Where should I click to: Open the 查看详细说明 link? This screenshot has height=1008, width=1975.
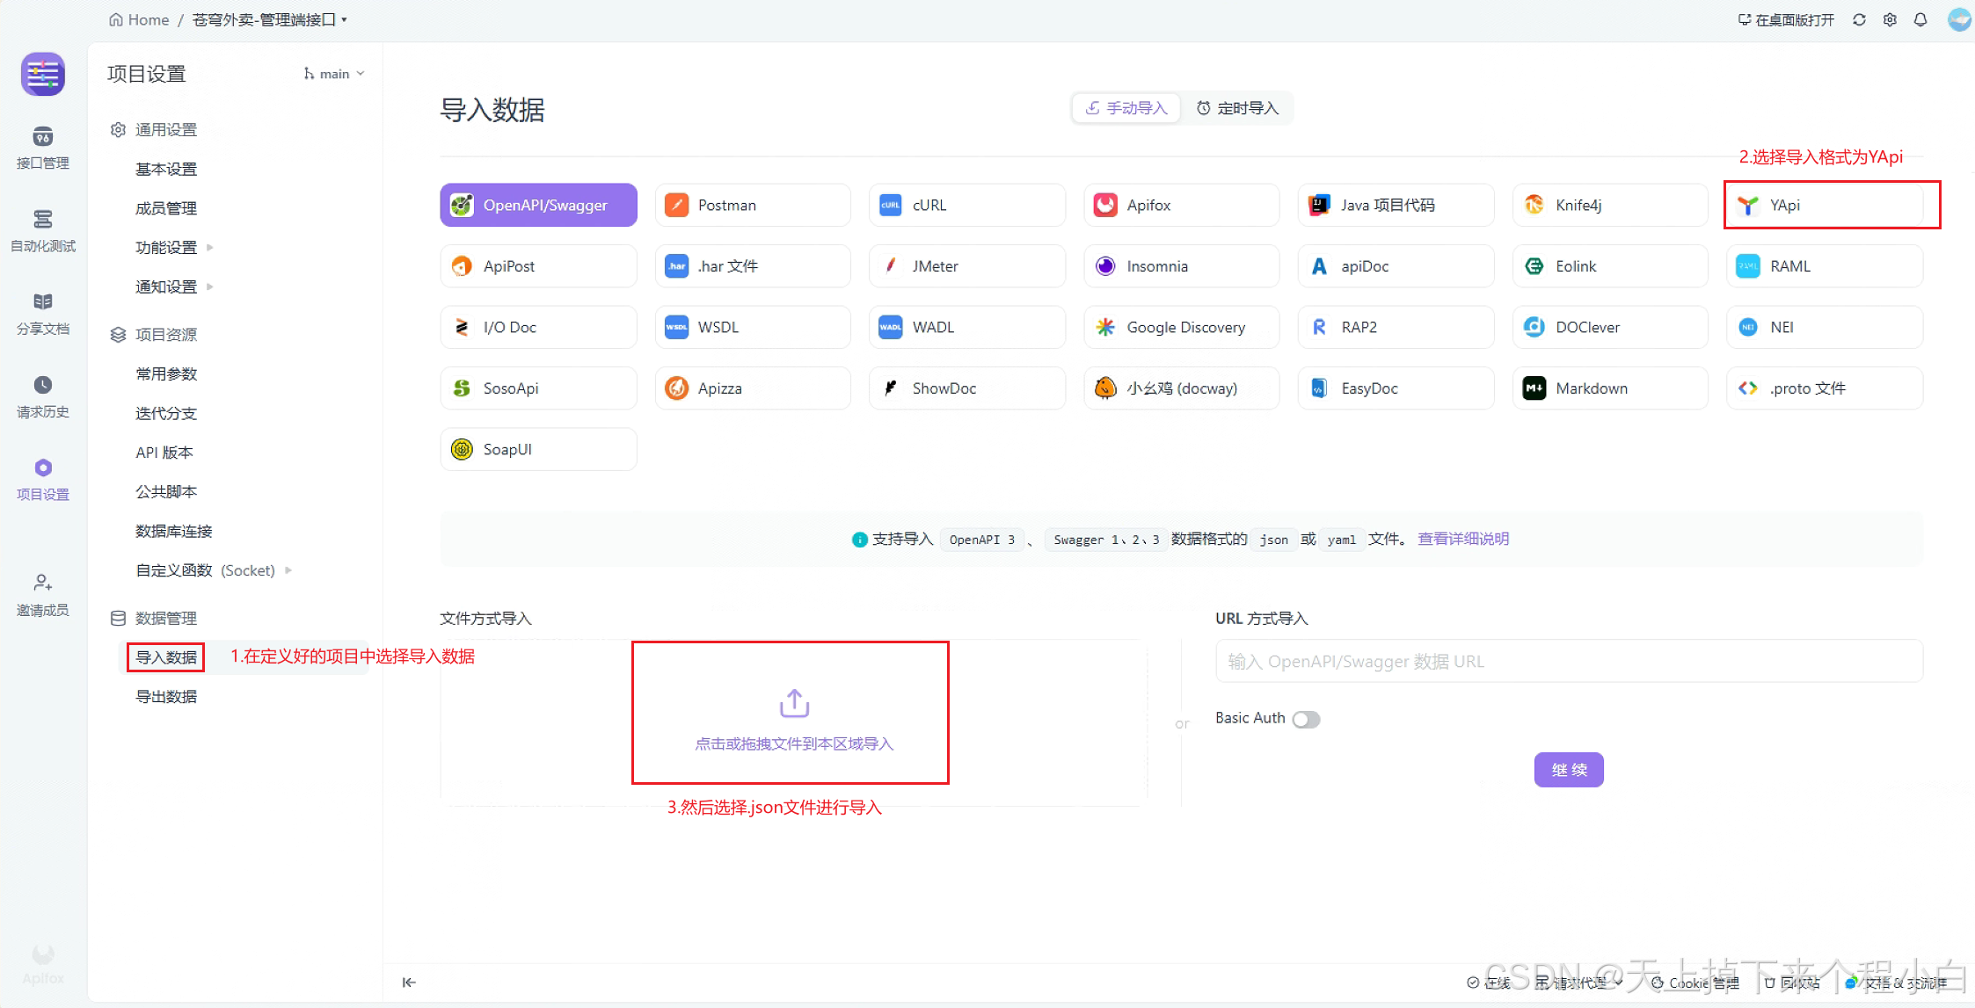click(x=1462, y=539)
